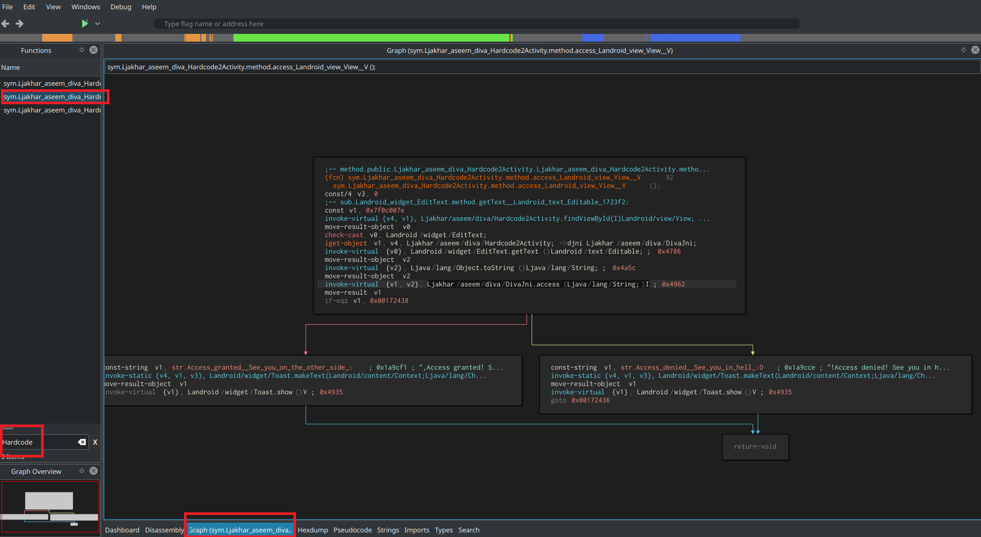The image size is (981, 537).
Task: Open the Hexdump tab
Action: [x=312, y=530]
